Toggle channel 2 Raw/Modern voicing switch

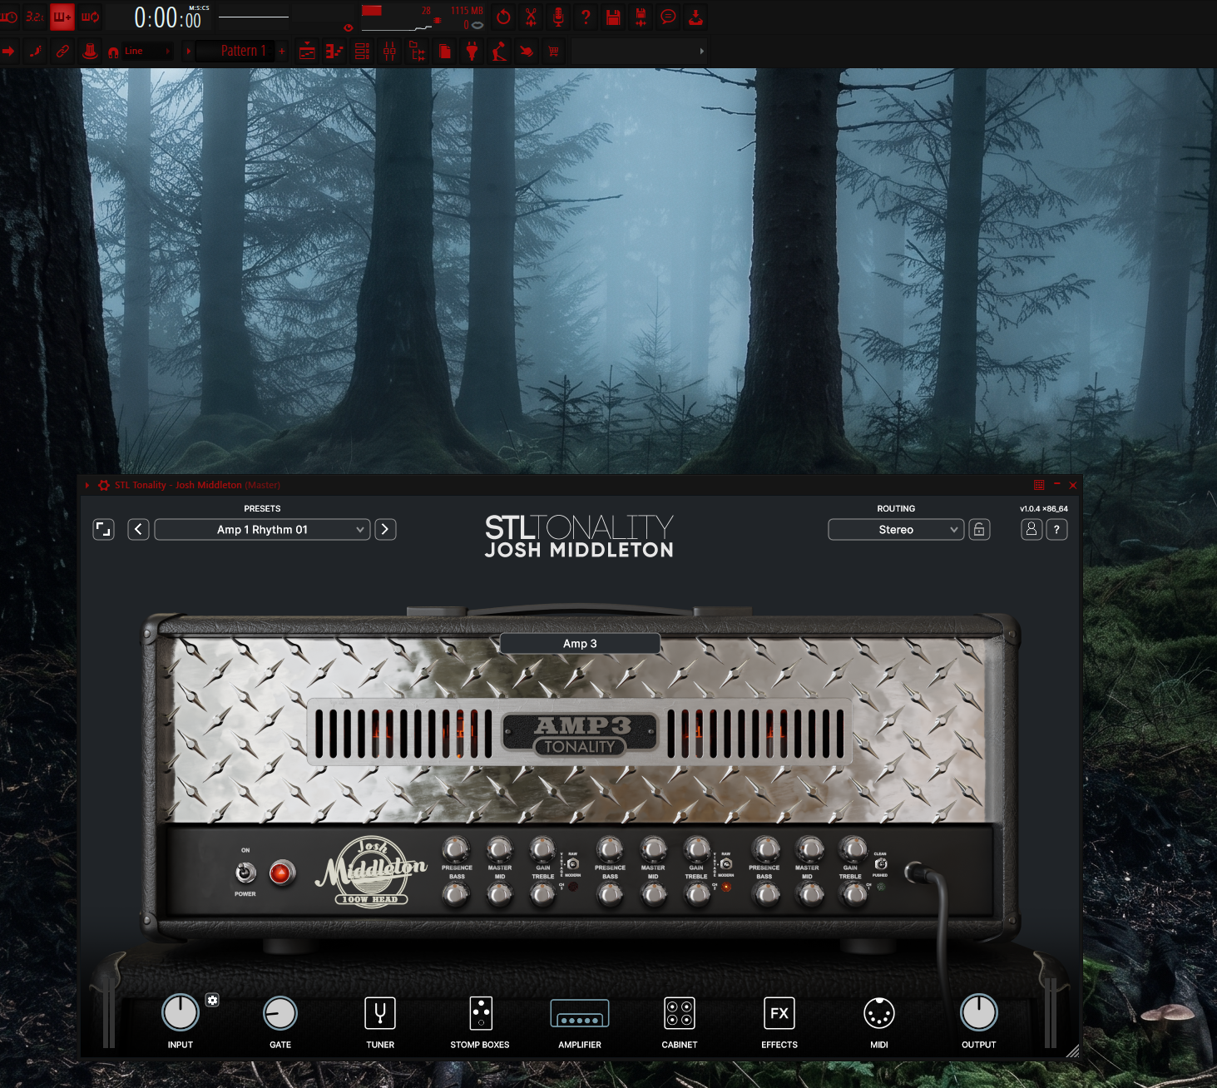pos(726,864)
